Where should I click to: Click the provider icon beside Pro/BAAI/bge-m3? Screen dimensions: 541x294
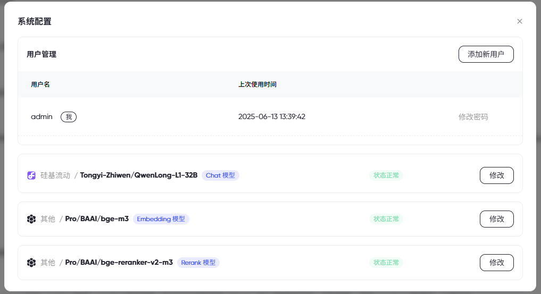[x=31, y=219]
